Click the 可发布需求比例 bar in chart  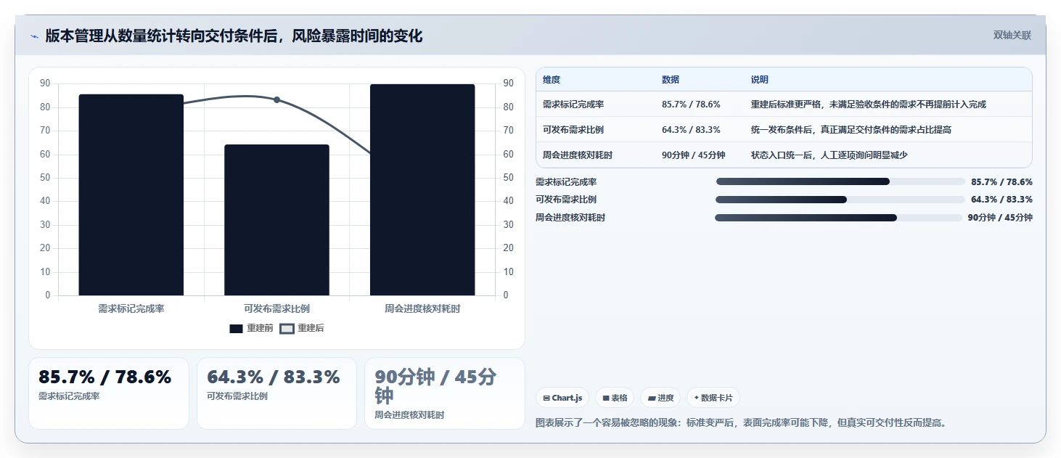276,220
